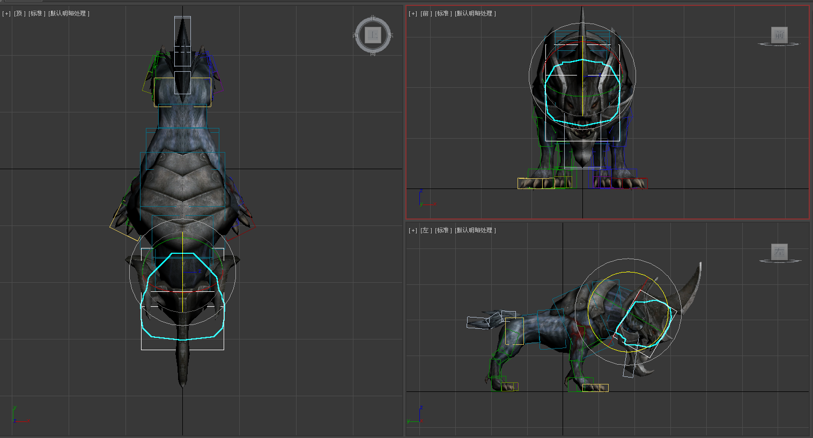This screenshot has width=813, height=438.
Task: Open the [+] general menu in left viewport
Action: click(412, 230)
